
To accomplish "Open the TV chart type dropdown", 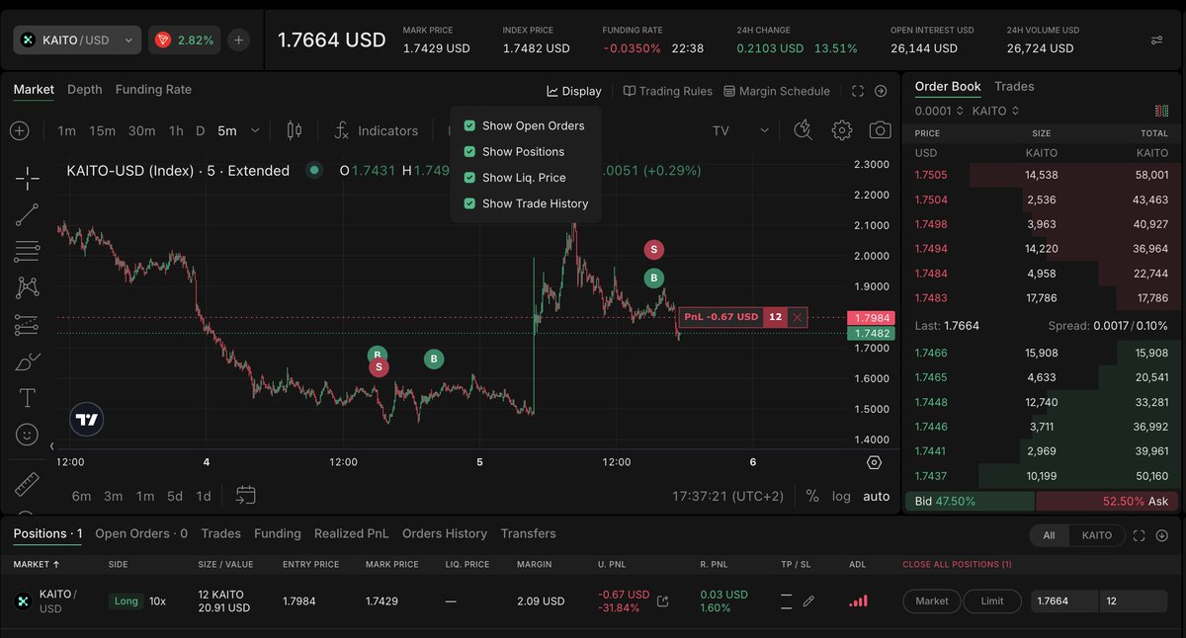I will 740,130.
